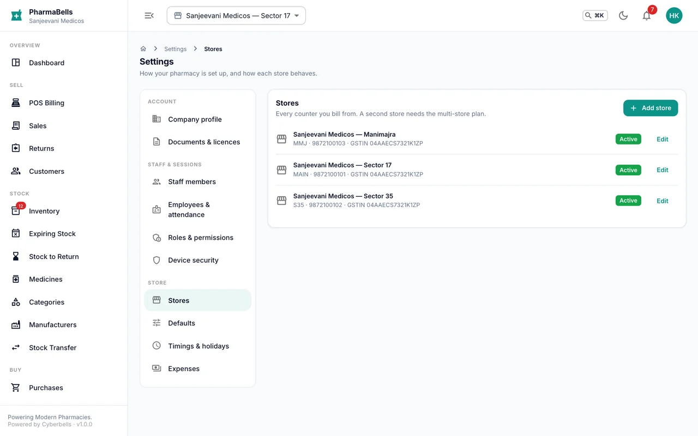Open Dashboard in the sidebar

(x=64, y=63)
